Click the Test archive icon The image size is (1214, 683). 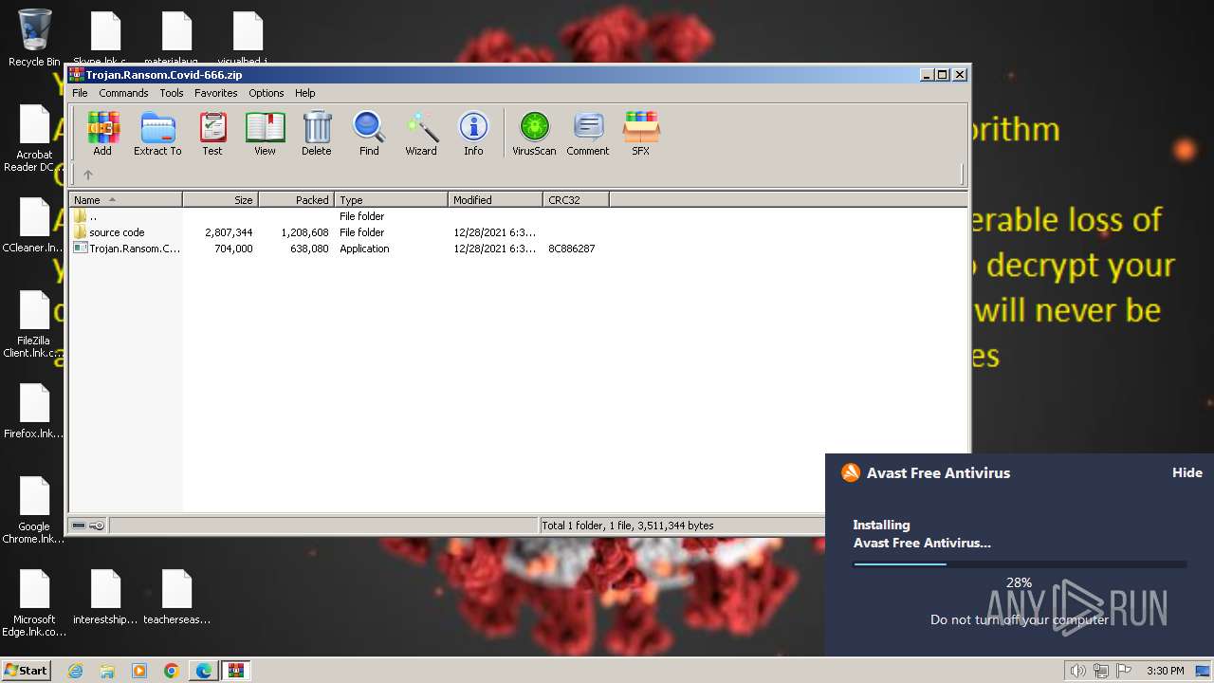click(x=212, y=134)
